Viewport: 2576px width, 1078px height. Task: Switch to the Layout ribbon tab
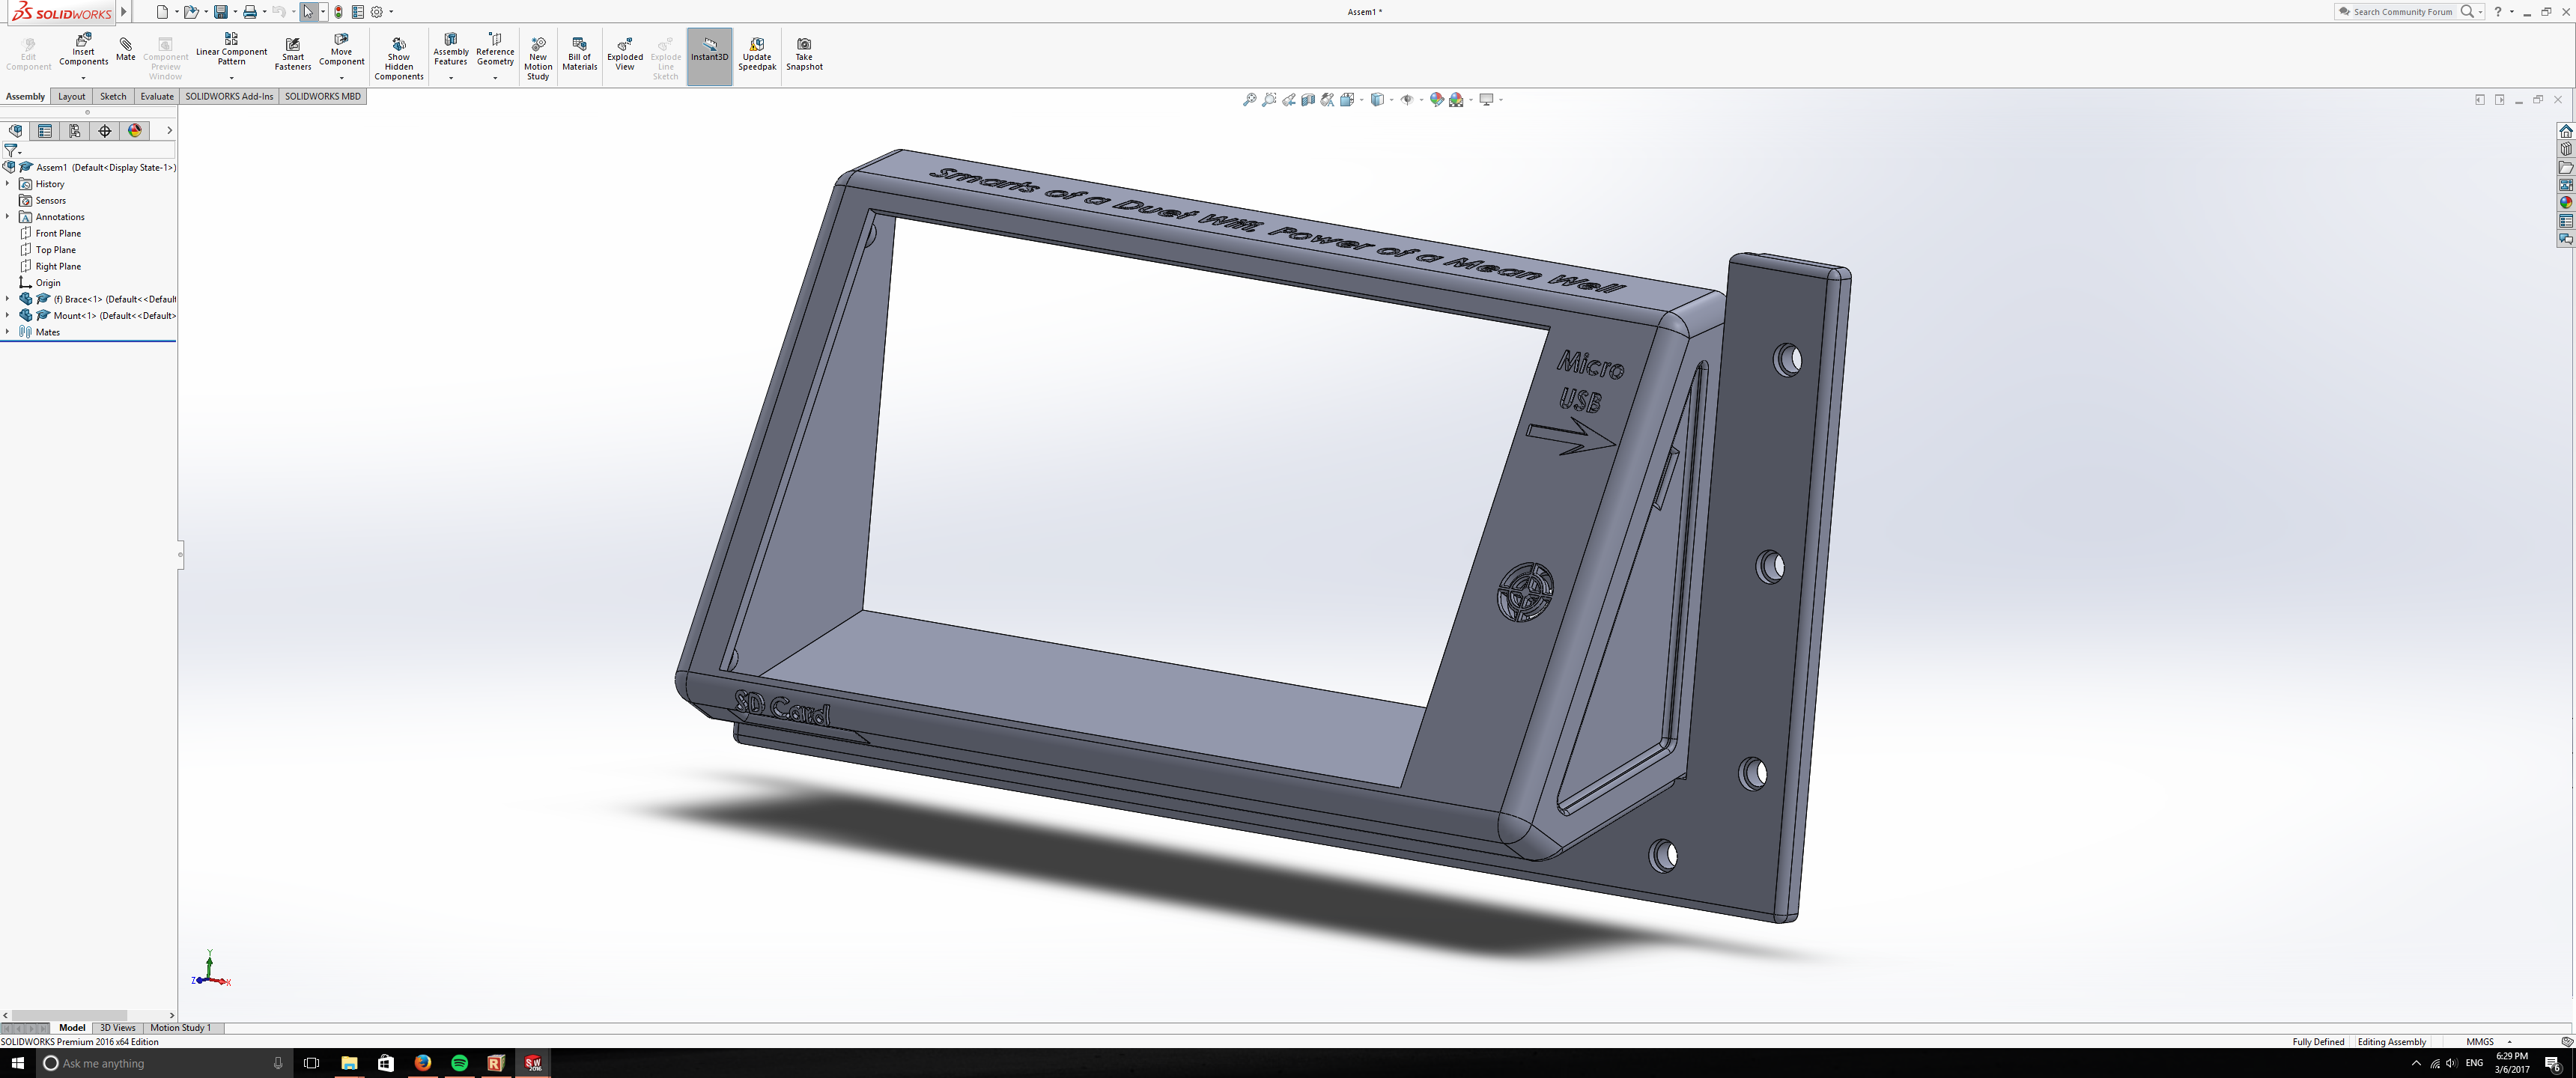click(x=71, y=97)
